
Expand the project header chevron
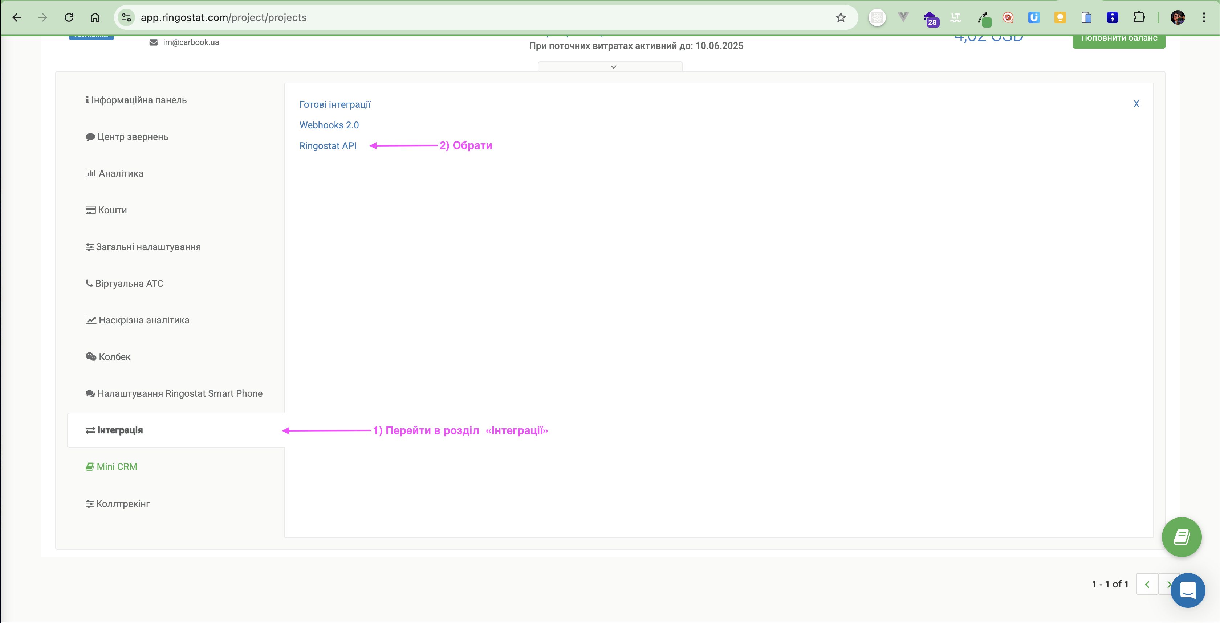pyautogui.click(x=613, y=67)
